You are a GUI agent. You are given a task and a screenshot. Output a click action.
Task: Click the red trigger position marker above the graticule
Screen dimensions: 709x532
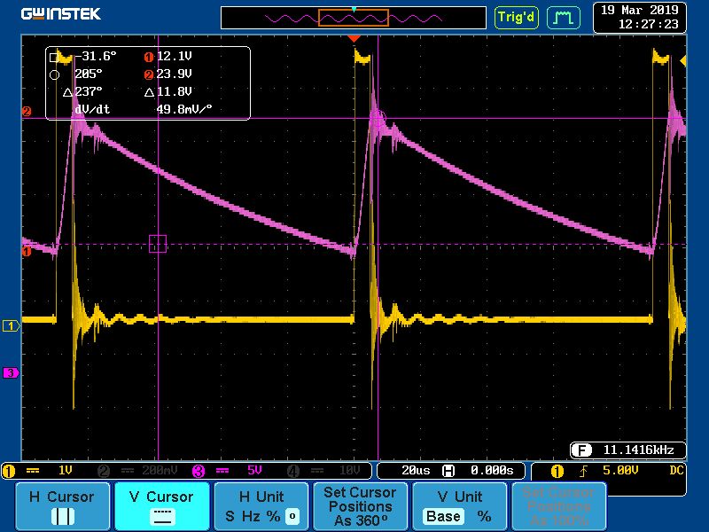pos(354,39)
